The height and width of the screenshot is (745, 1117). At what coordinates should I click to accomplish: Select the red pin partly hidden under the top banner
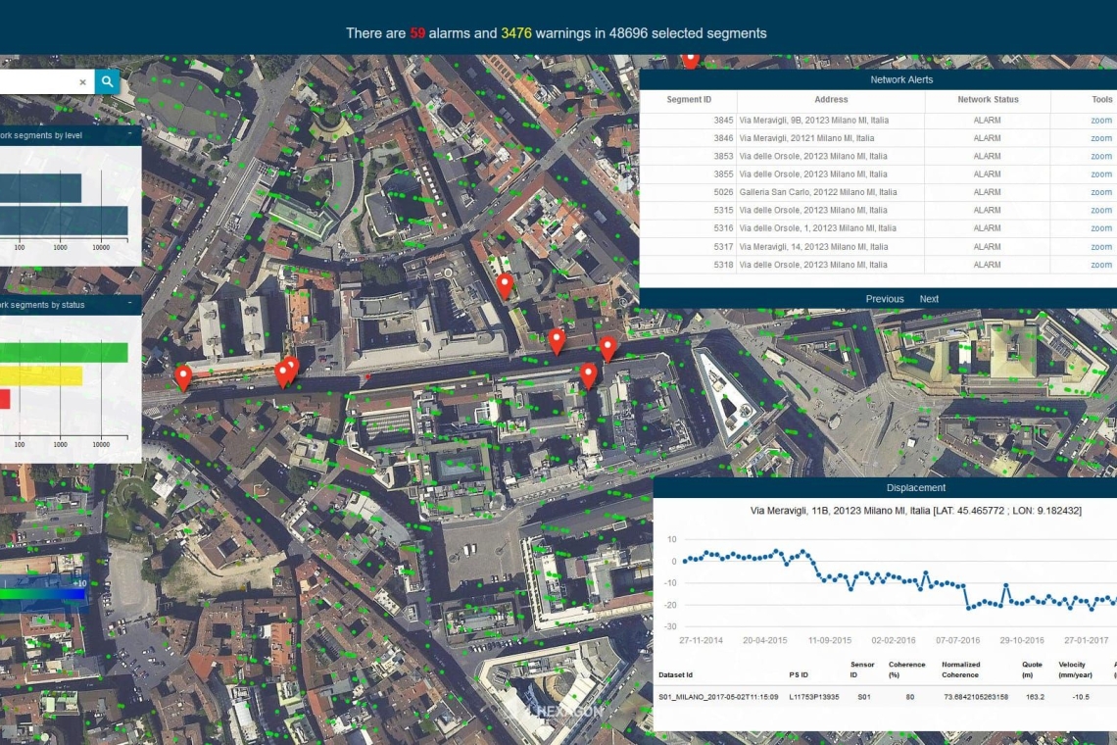(x=690, y=62)
